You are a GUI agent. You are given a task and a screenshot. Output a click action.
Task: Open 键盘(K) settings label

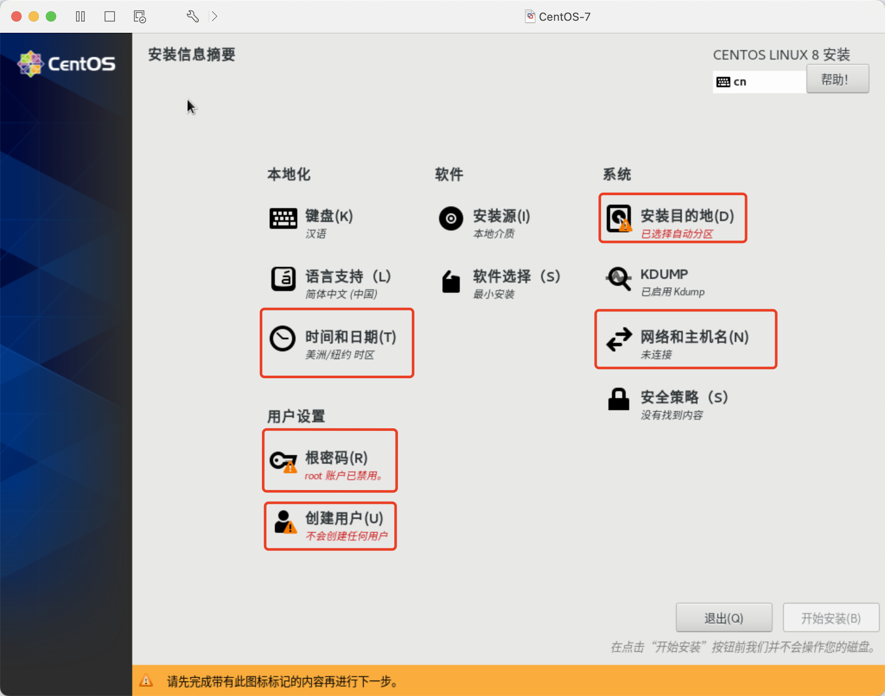click(x=329, y=216)
